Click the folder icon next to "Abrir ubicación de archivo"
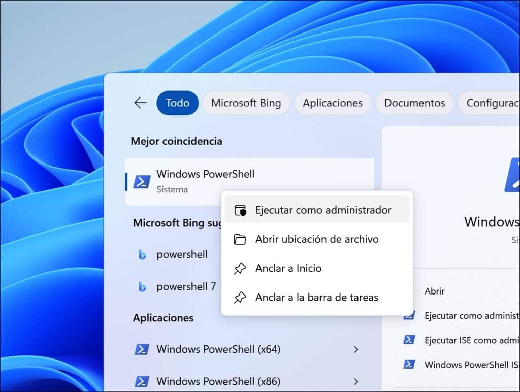Screen dimensions: 520x392 click(239, 239)
